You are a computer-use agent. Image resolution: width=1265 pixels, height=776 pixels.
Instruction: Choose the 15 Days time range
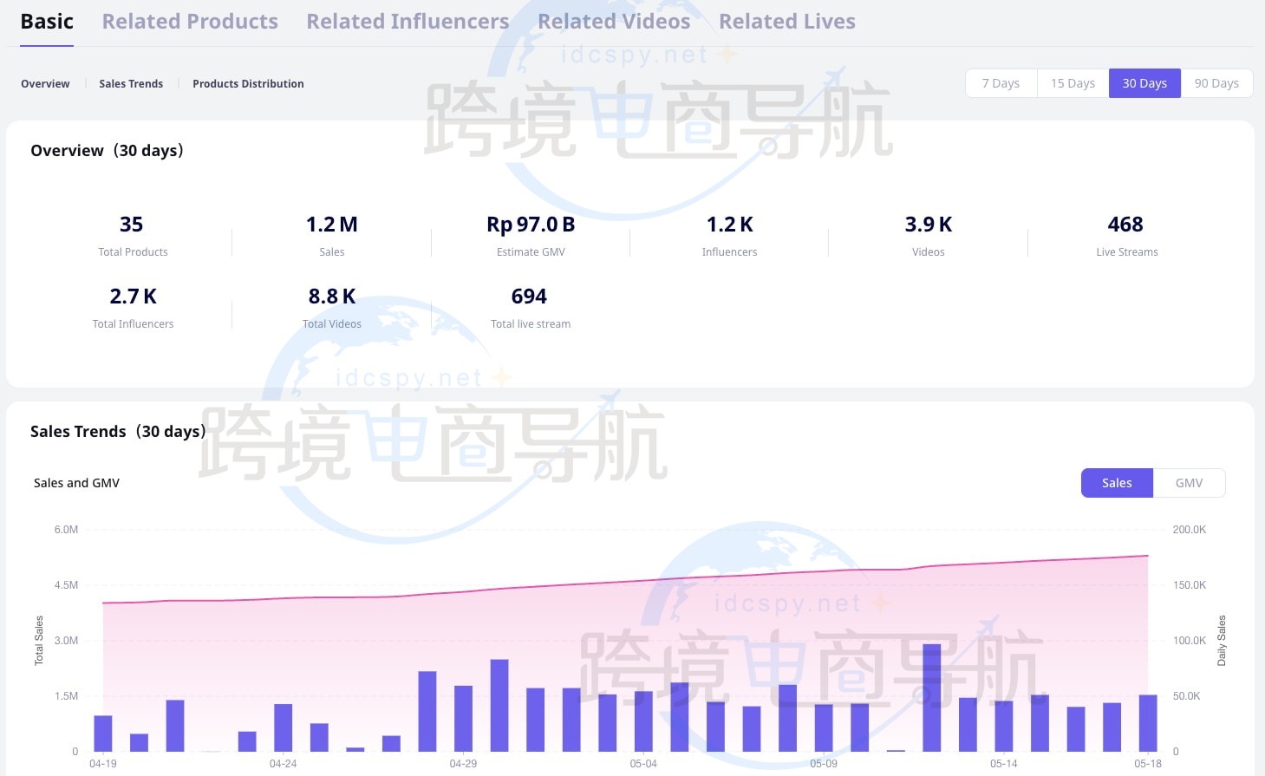tap(1073, 83)
